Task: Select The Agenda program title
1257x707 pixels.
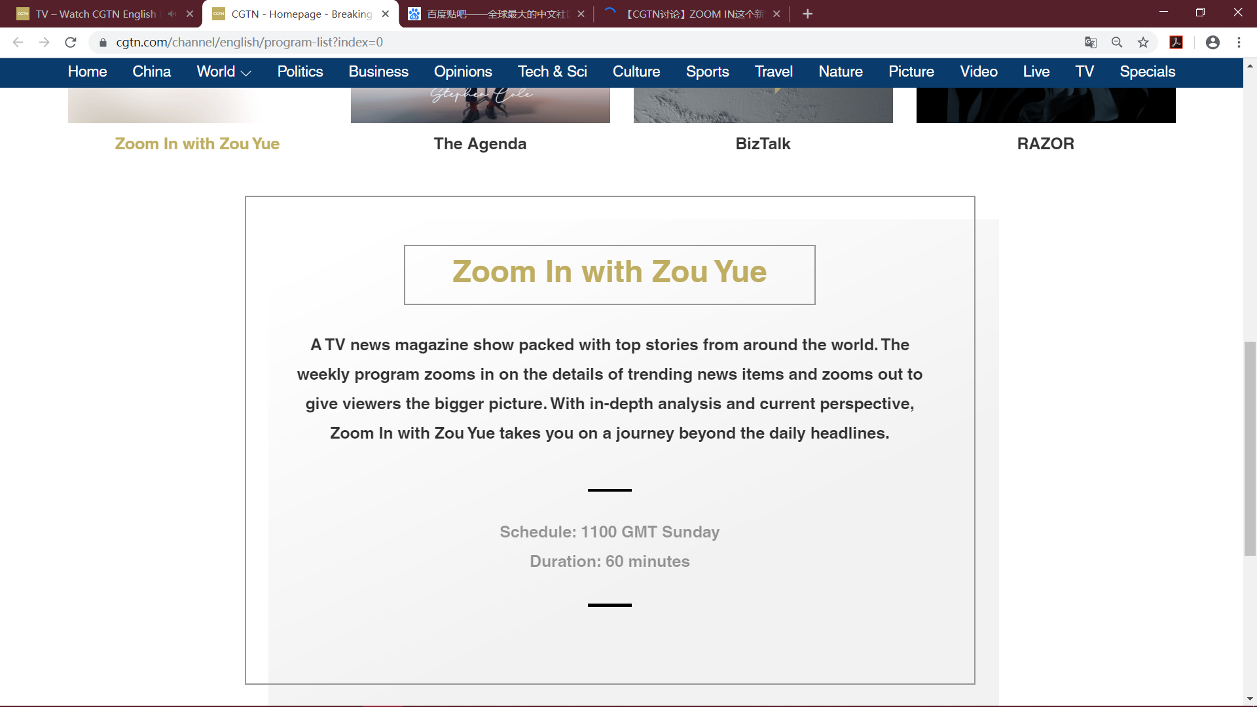Action: pyautogui.click(x=480, y=144)
